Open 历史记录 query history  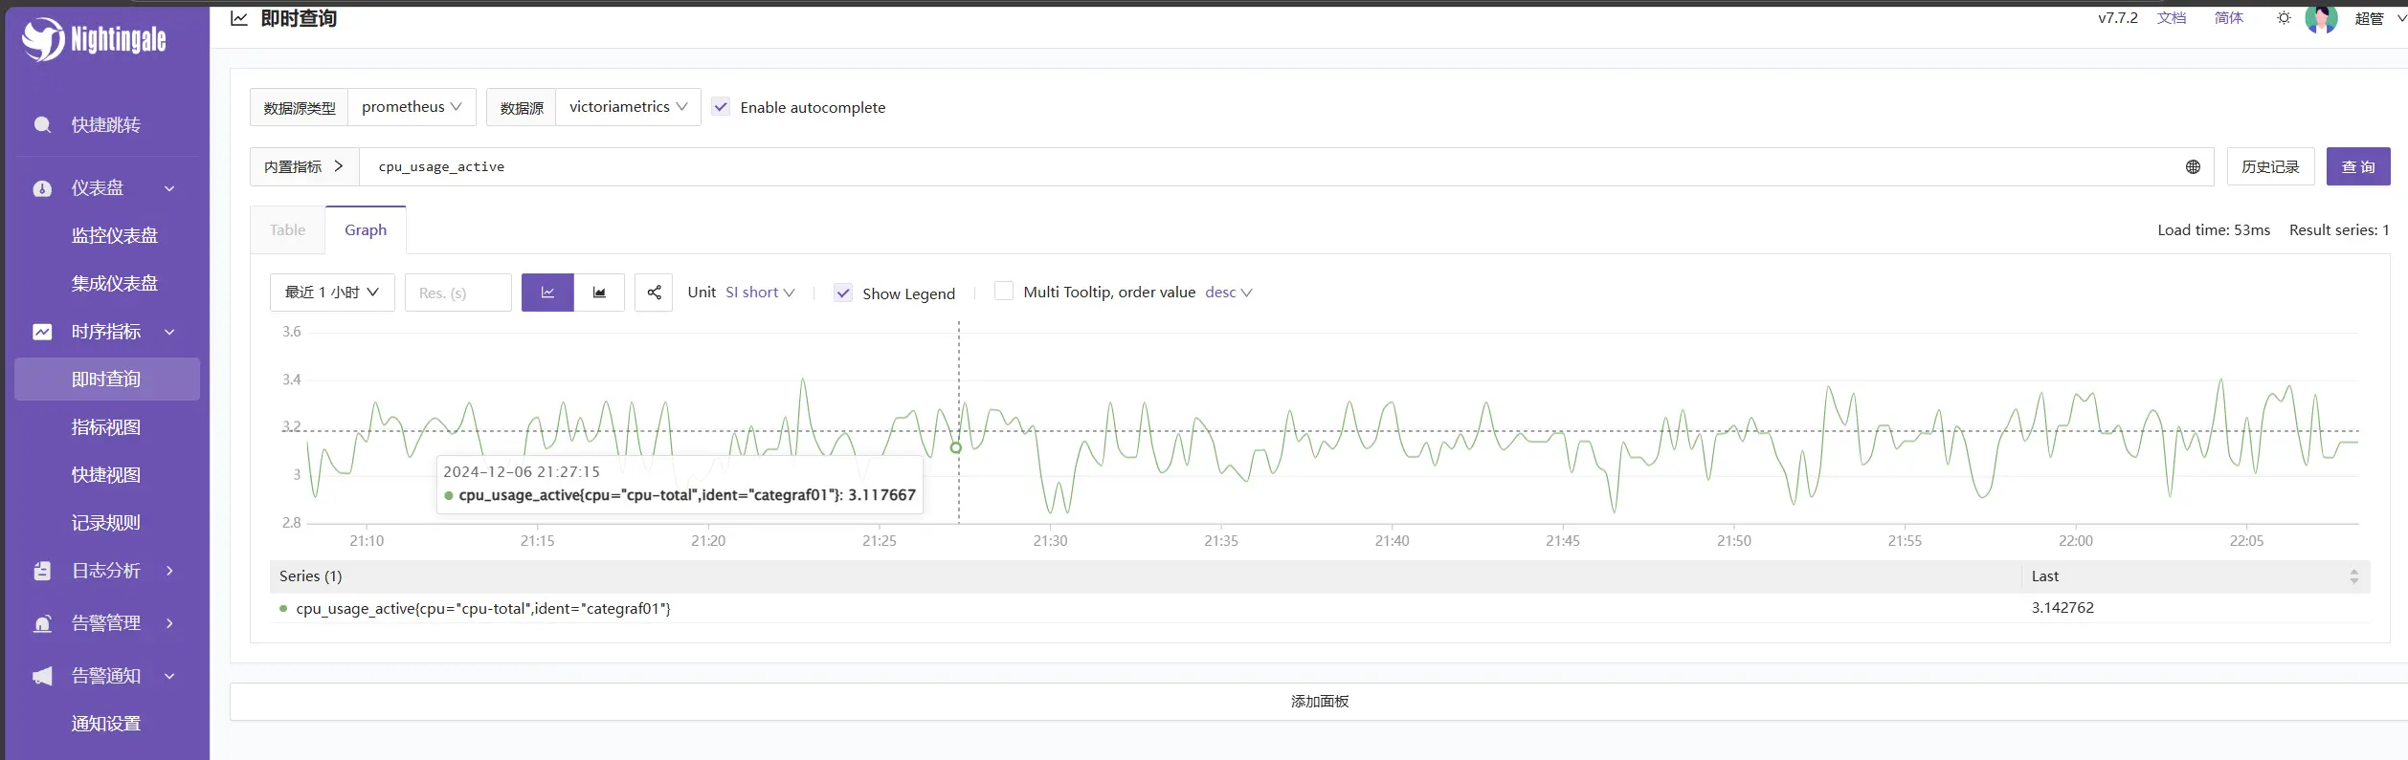tap(2269, 167)
